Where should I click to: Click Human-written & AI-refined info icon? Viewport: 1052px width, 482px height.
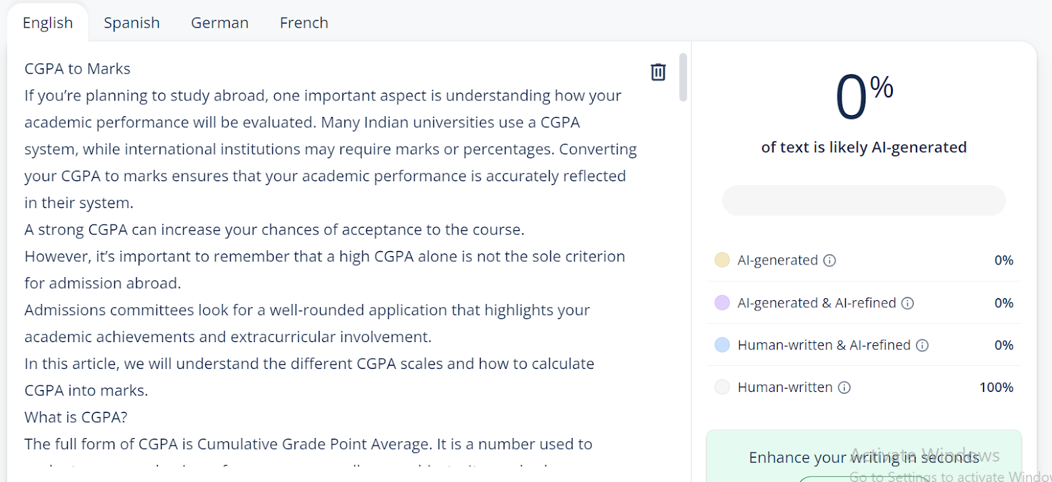[x=922, y=345]
